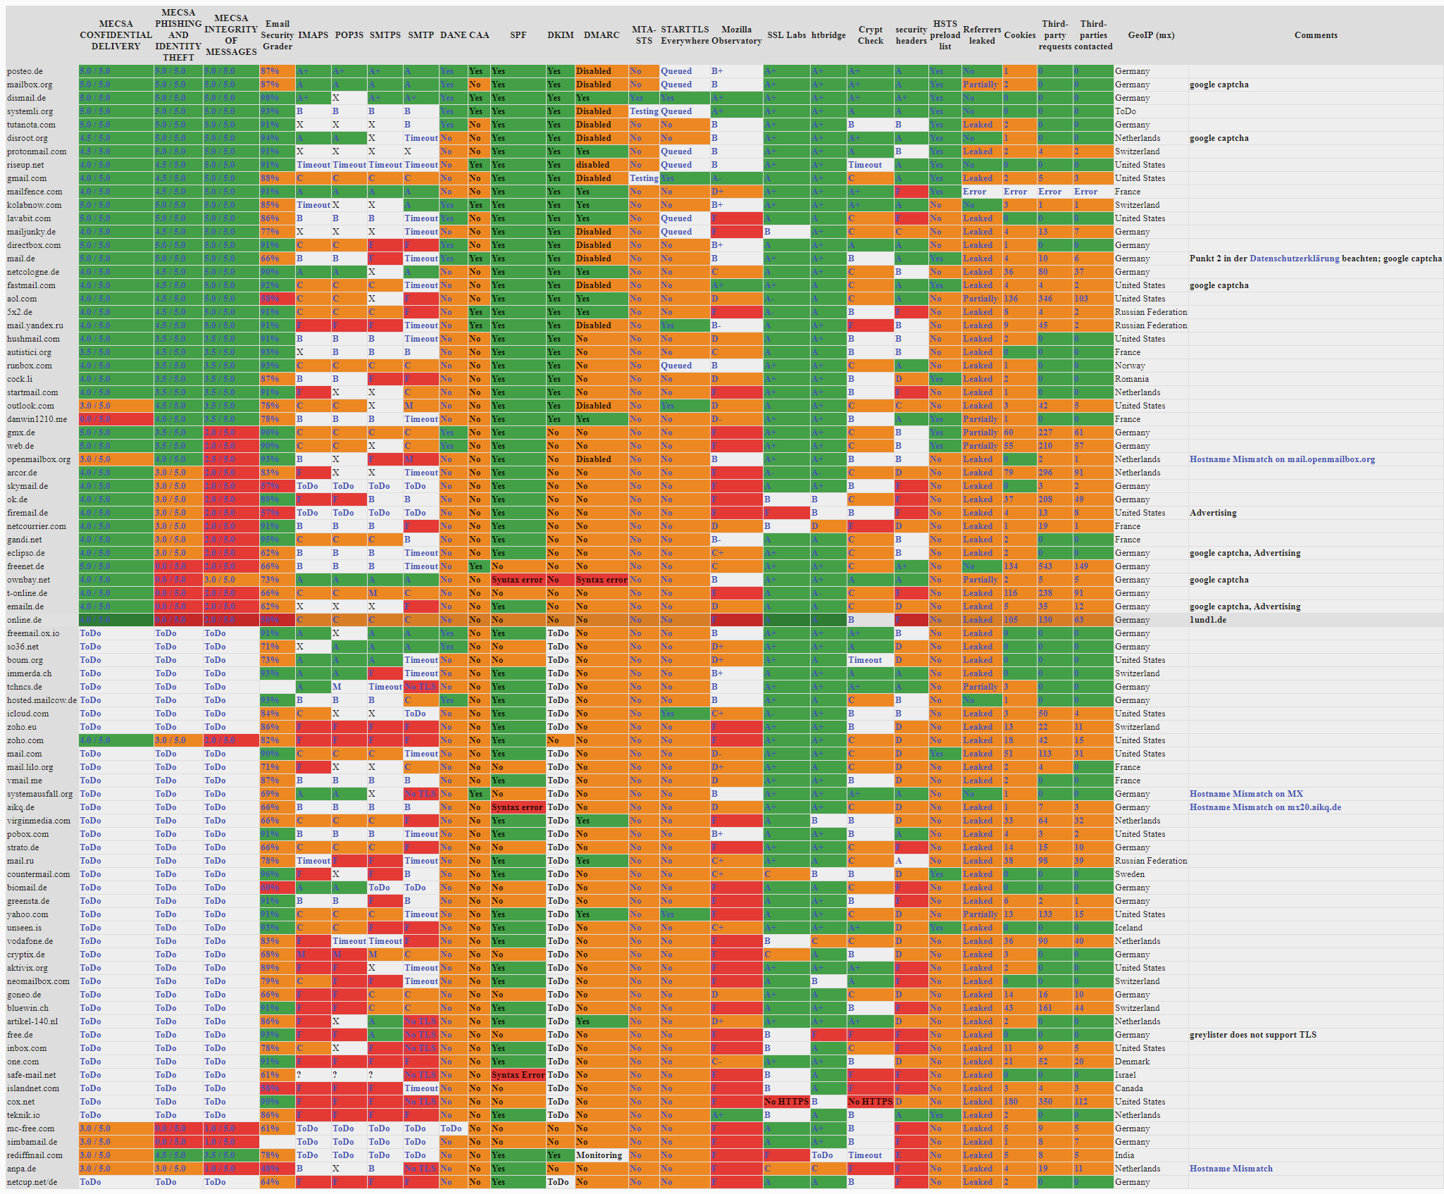Select the mail.yandex.ru provider name
Viewport: 1444px width, 1194px height.
(x=35, y=325)
